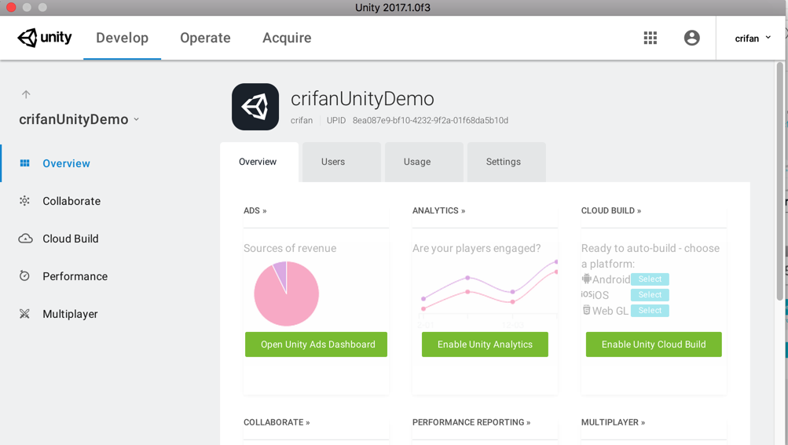Screen dimensions: 788x445
Task: Open the crifan account dropdown
Action: tap(753, 38)
